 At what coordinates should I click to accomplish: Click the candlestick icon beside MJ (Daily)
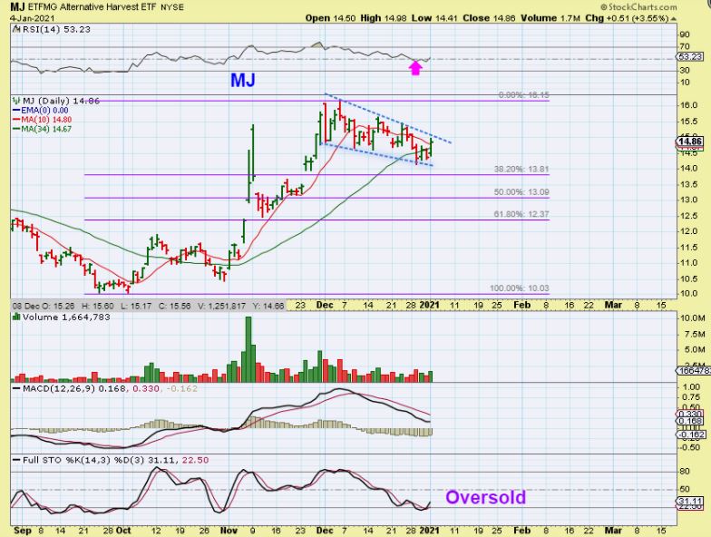16,101
